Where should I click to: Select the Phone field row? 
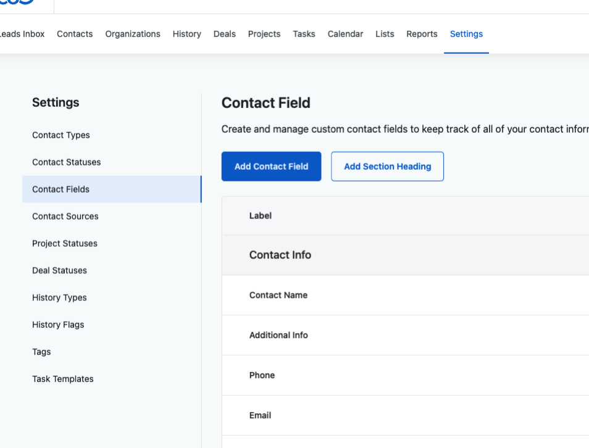coord(262,375)
